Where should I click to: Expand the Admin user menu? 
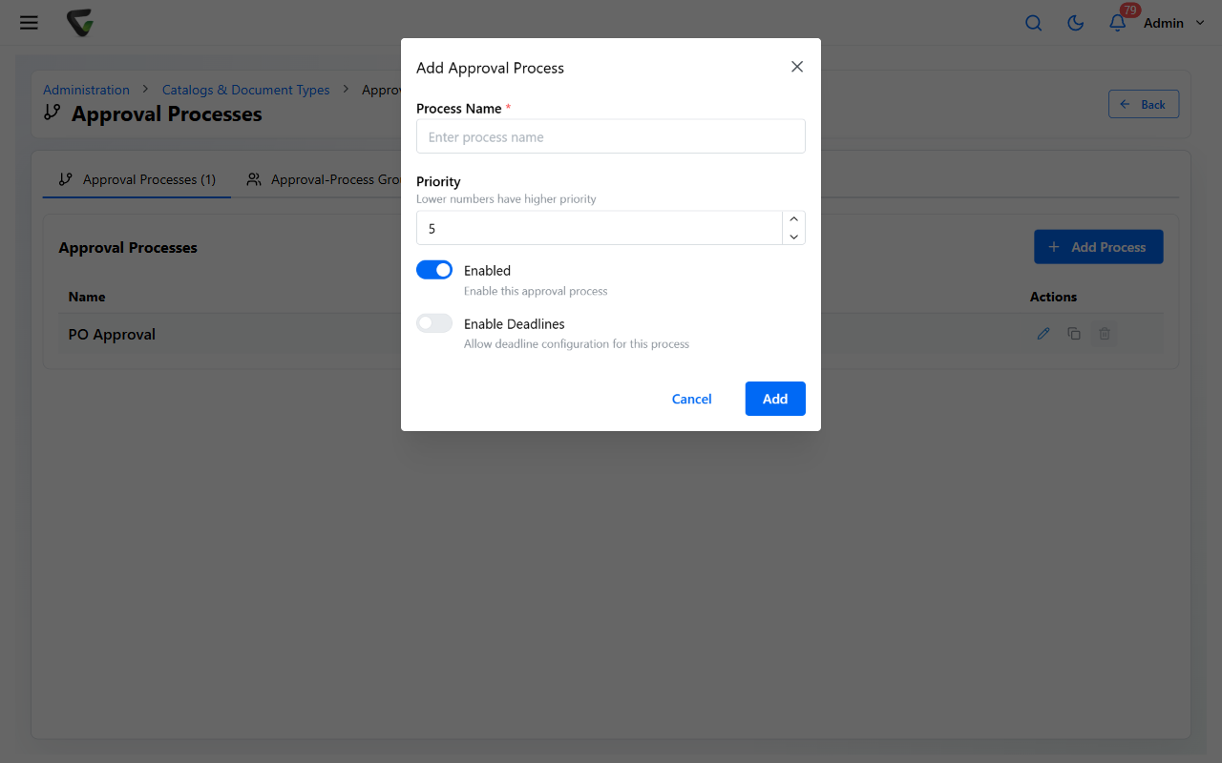1174,23
